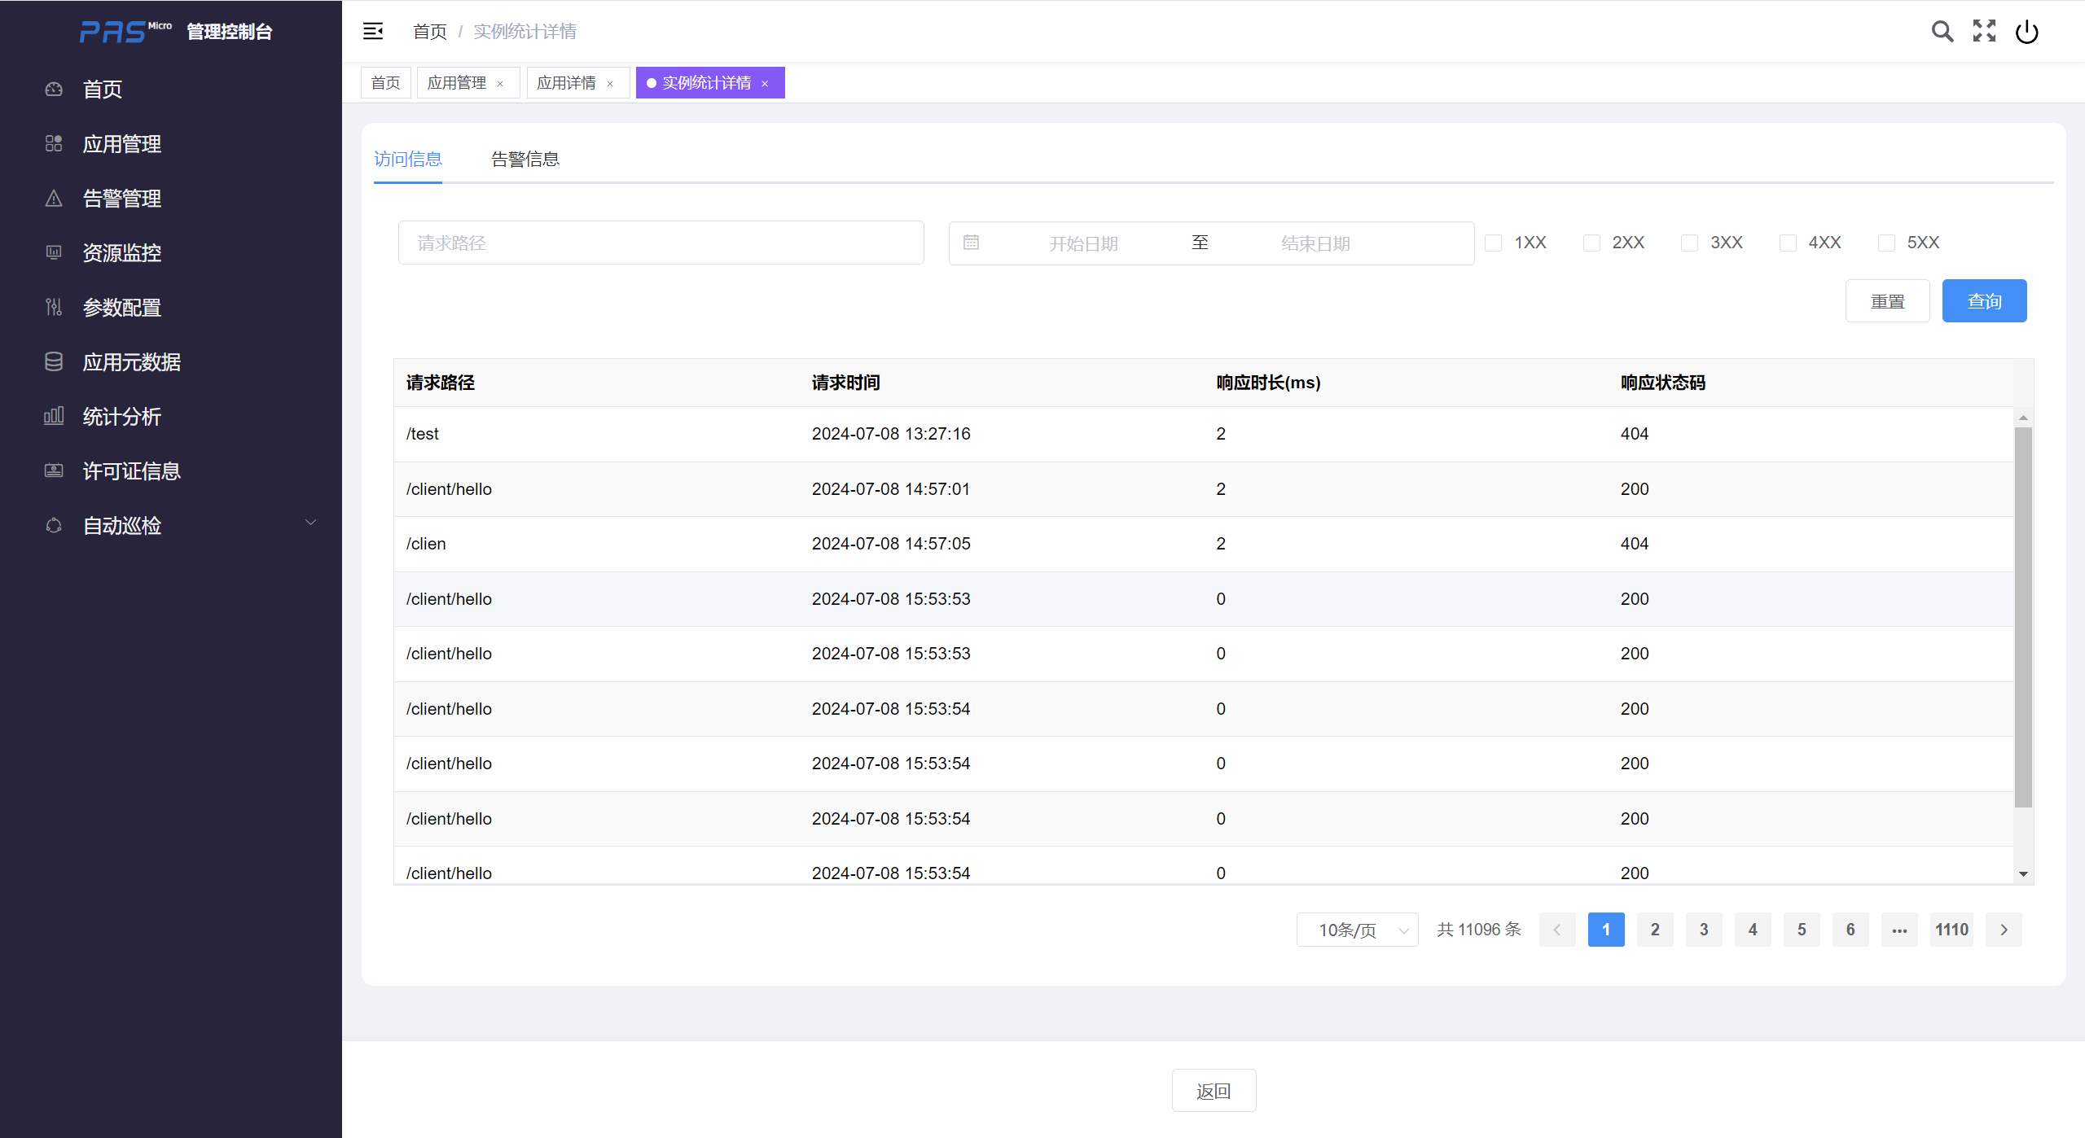The image size is (2085, 1138).
Task: Expand the 自动巡检 sidebar submenu
Action: coord(310,523)
